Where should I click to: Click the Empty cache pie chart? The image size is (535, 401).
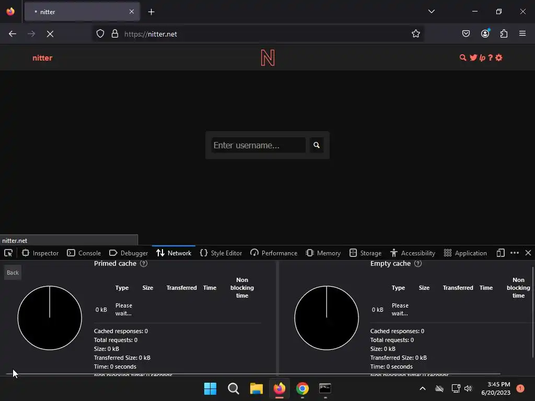pyautogui.click(x=327, y=318)
